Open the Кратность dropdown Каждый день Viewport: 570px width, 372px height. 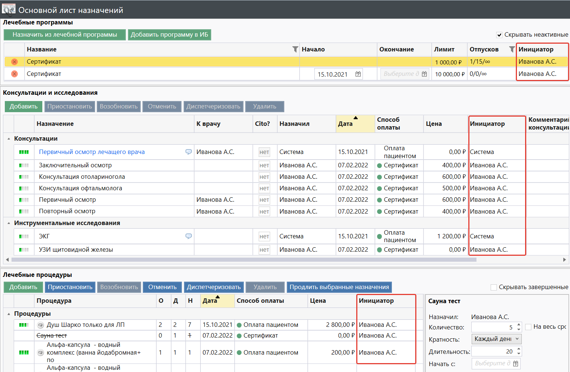[497, 339]
